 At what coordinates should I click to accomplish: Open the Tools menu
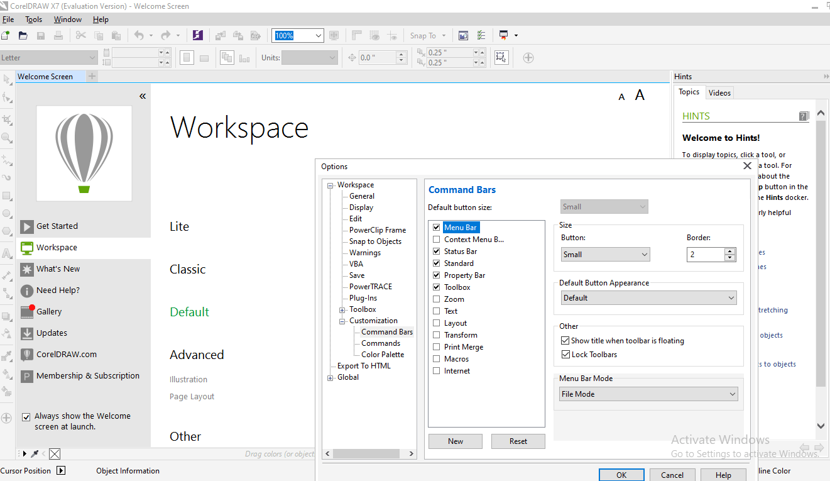click(x=34, y=19)
